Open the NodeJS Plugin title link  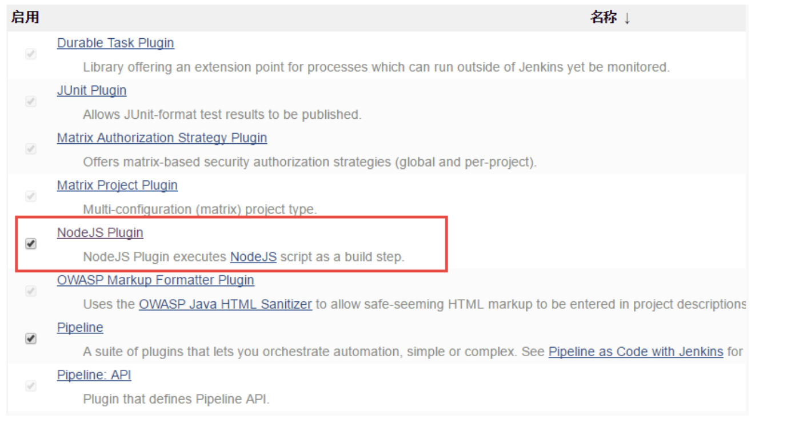coord(100,232)
